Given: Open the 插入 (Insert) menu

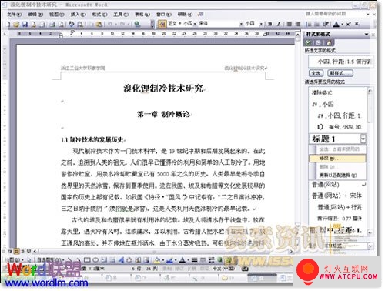Looking at the screenshot, I should [78, 15].
